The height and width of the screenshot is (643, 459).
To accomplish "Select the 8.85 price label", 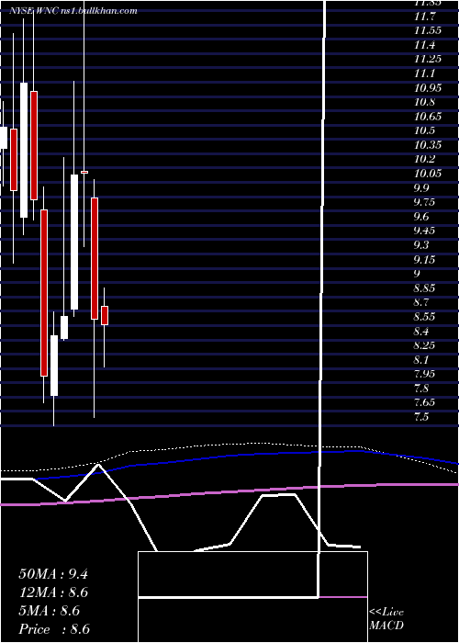I will 424,288.
